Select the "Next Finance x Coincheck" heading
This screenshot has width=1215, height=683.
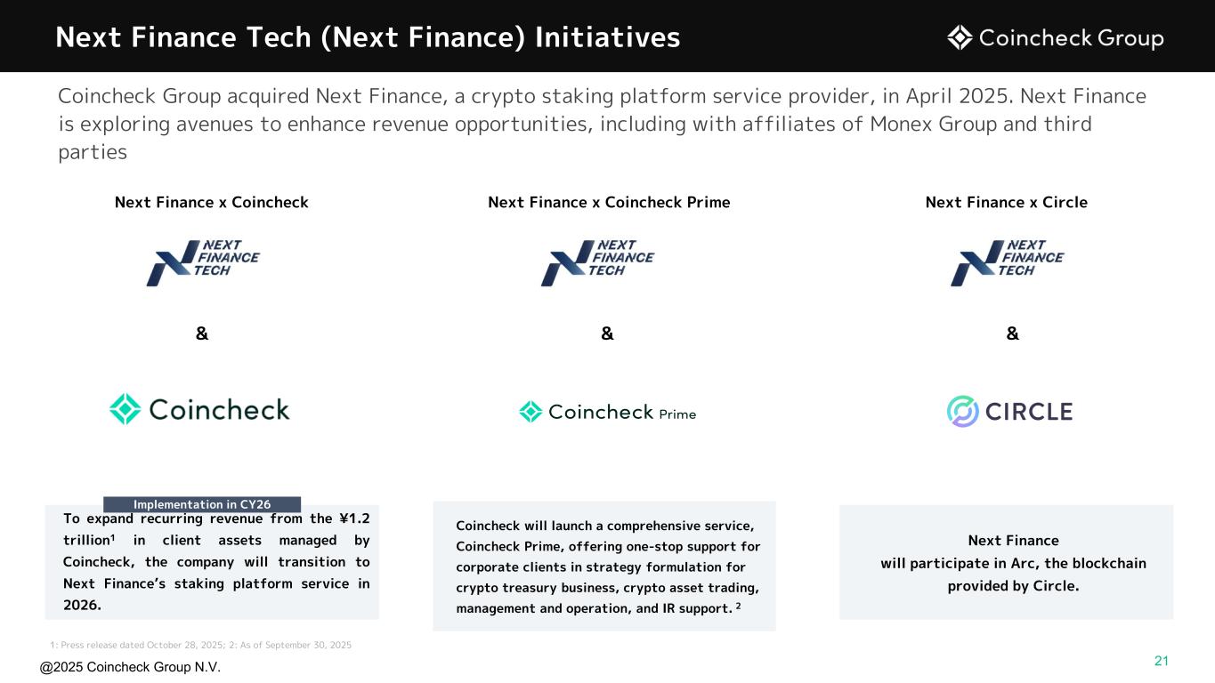[212, 202]
